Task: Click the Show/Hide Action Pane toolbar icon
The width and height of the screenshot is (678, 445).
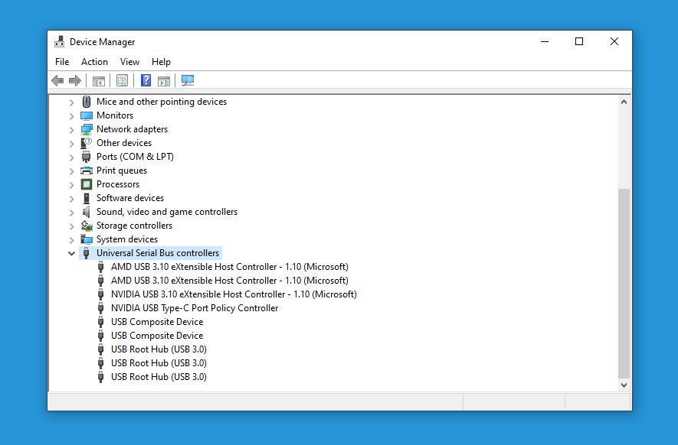Action: point(164,81)
